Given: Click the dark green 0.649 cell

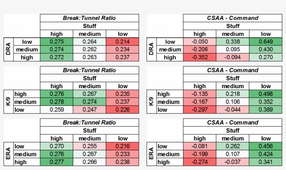Looking at the screenshot, I should [265, 42].
